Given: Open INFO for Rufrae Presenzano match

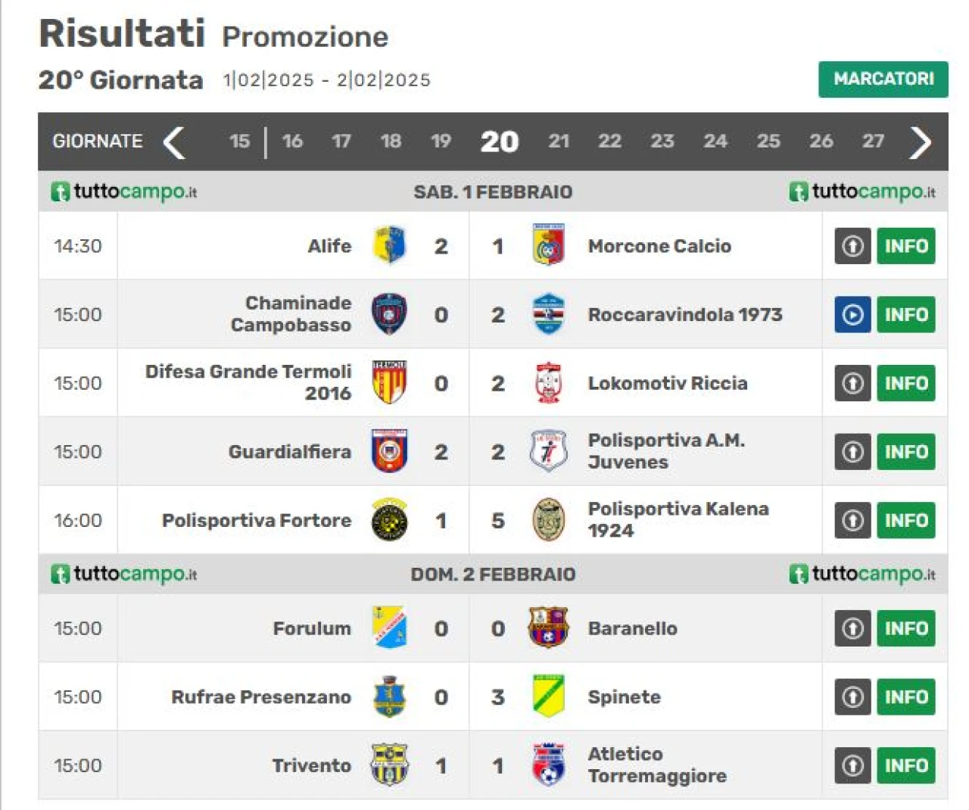Looking at the screenshot, I should tap(906, 696).
